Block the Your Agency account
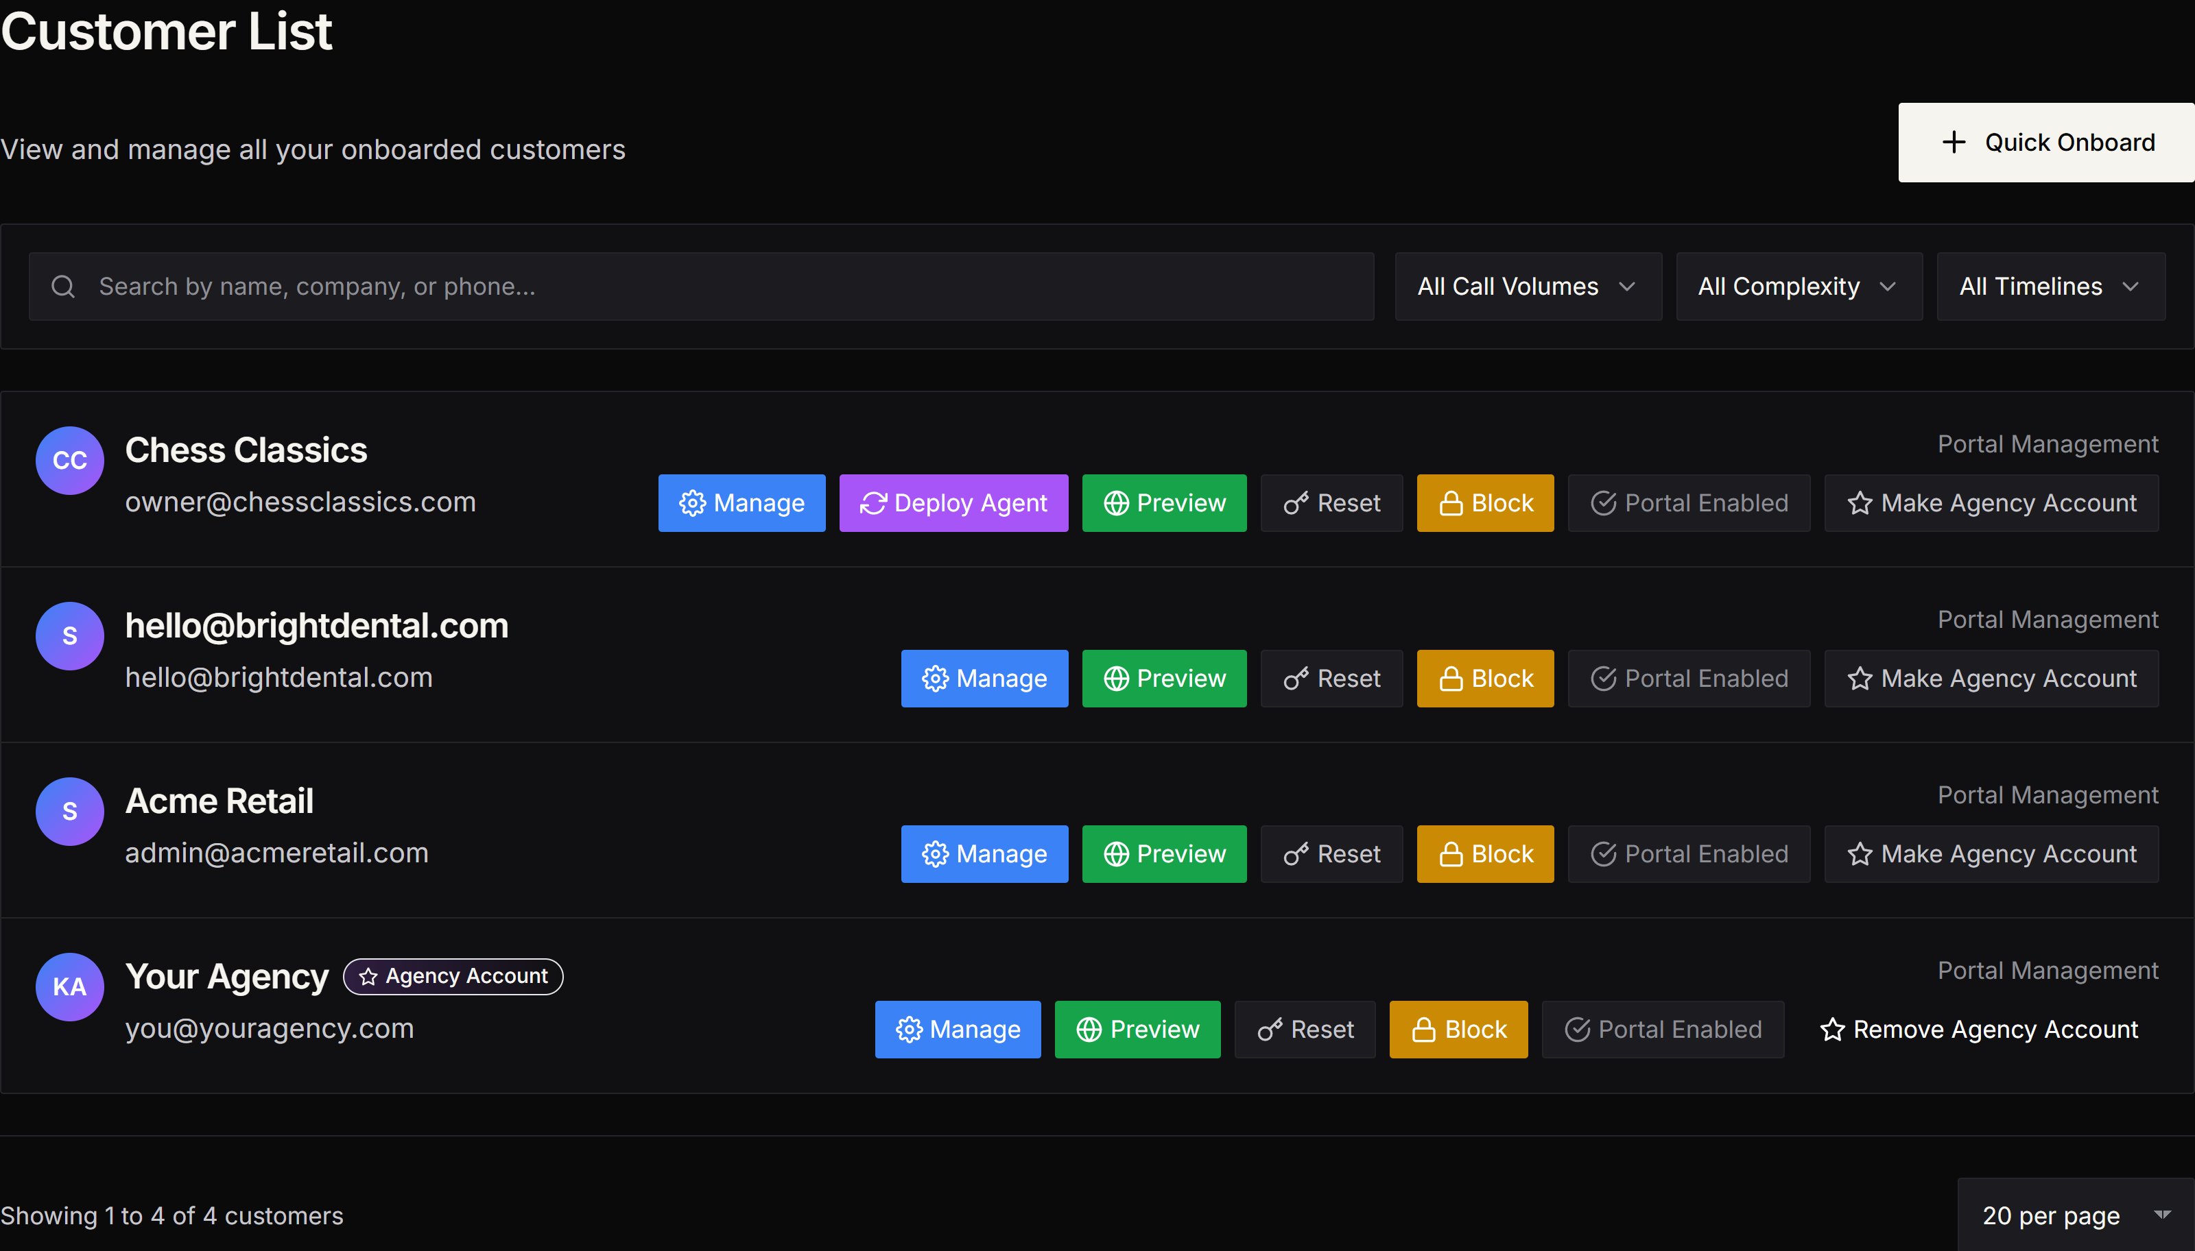This screenshot has height=1251, width=2195. point(1458,1030)
